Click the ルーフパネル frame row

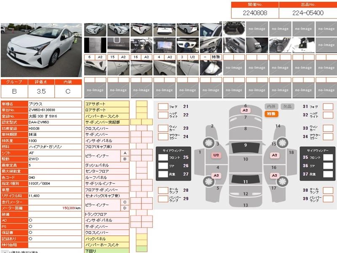click(107, 178)
